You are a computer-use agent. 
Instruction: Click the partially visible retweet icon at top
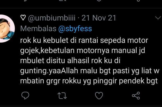(x=62, y=1)
